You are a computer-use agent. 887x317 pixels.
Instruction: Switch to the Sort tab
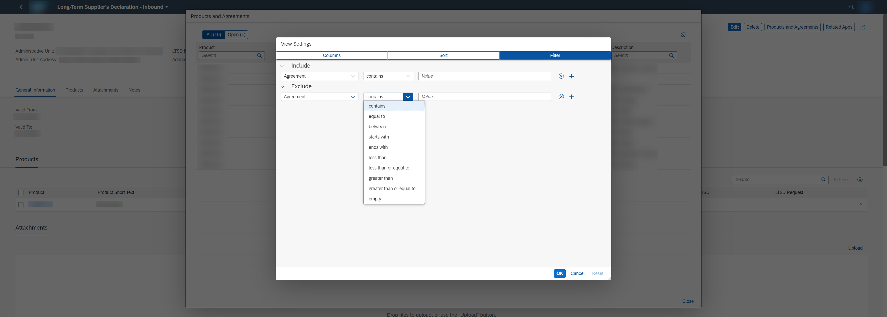[x=444, y=55]
